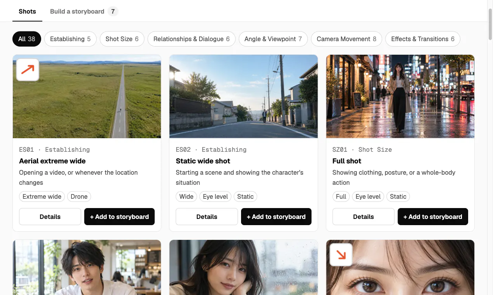
Task: Click Static tag on Full shot card
Action: [398, 196]
